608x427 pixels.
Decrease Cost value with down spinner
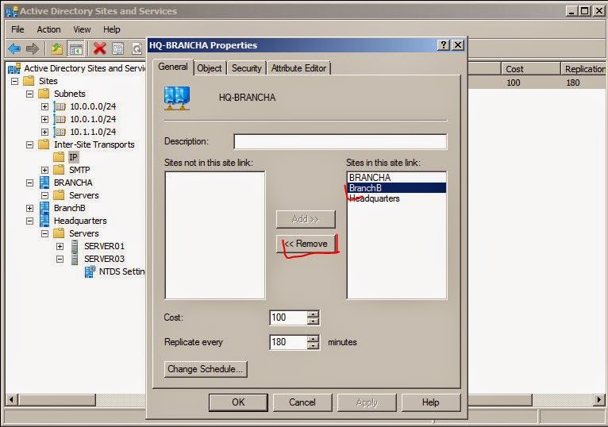(313, 321)
